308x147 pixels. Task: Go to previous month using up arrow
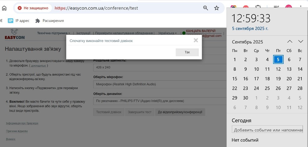pos(290,41)
